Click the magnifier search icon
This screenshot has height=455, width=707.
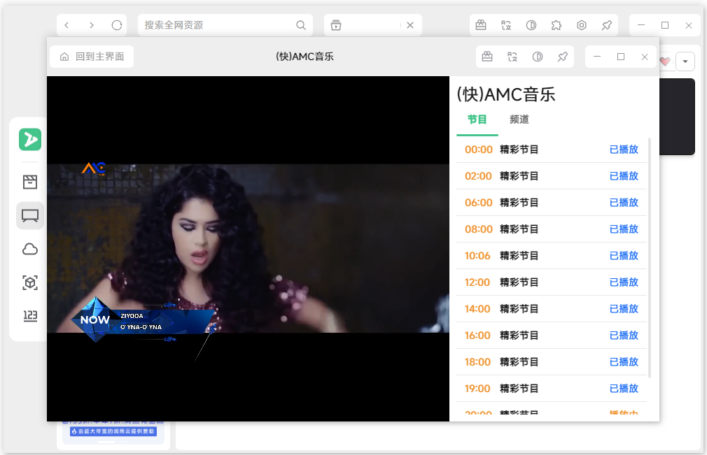pos(301,25)
